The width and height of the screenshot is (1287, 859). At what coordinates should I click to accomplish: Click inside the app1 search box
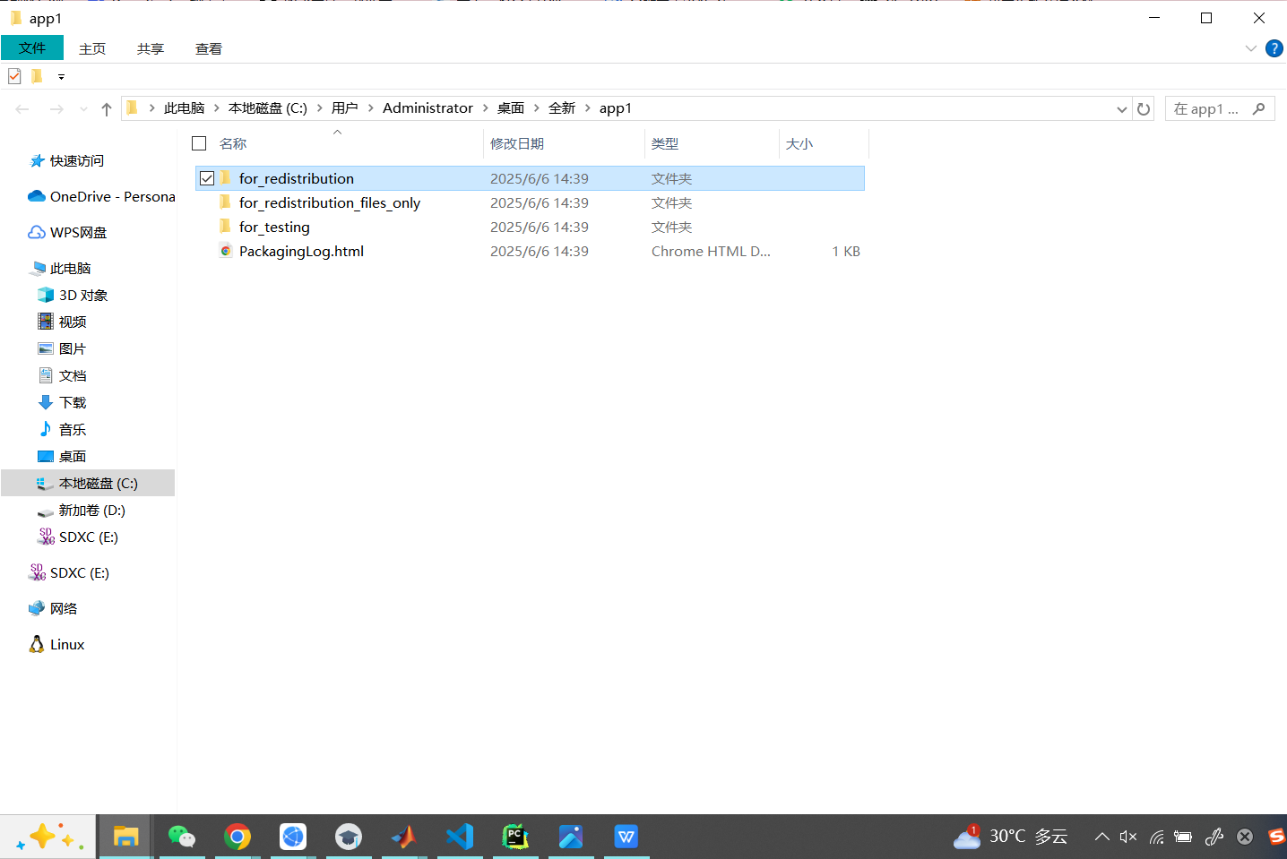pos(1212,107)
